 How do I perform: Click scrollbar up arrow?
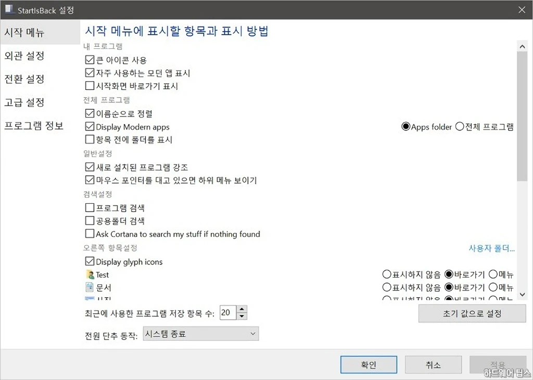tap(522, 46)
